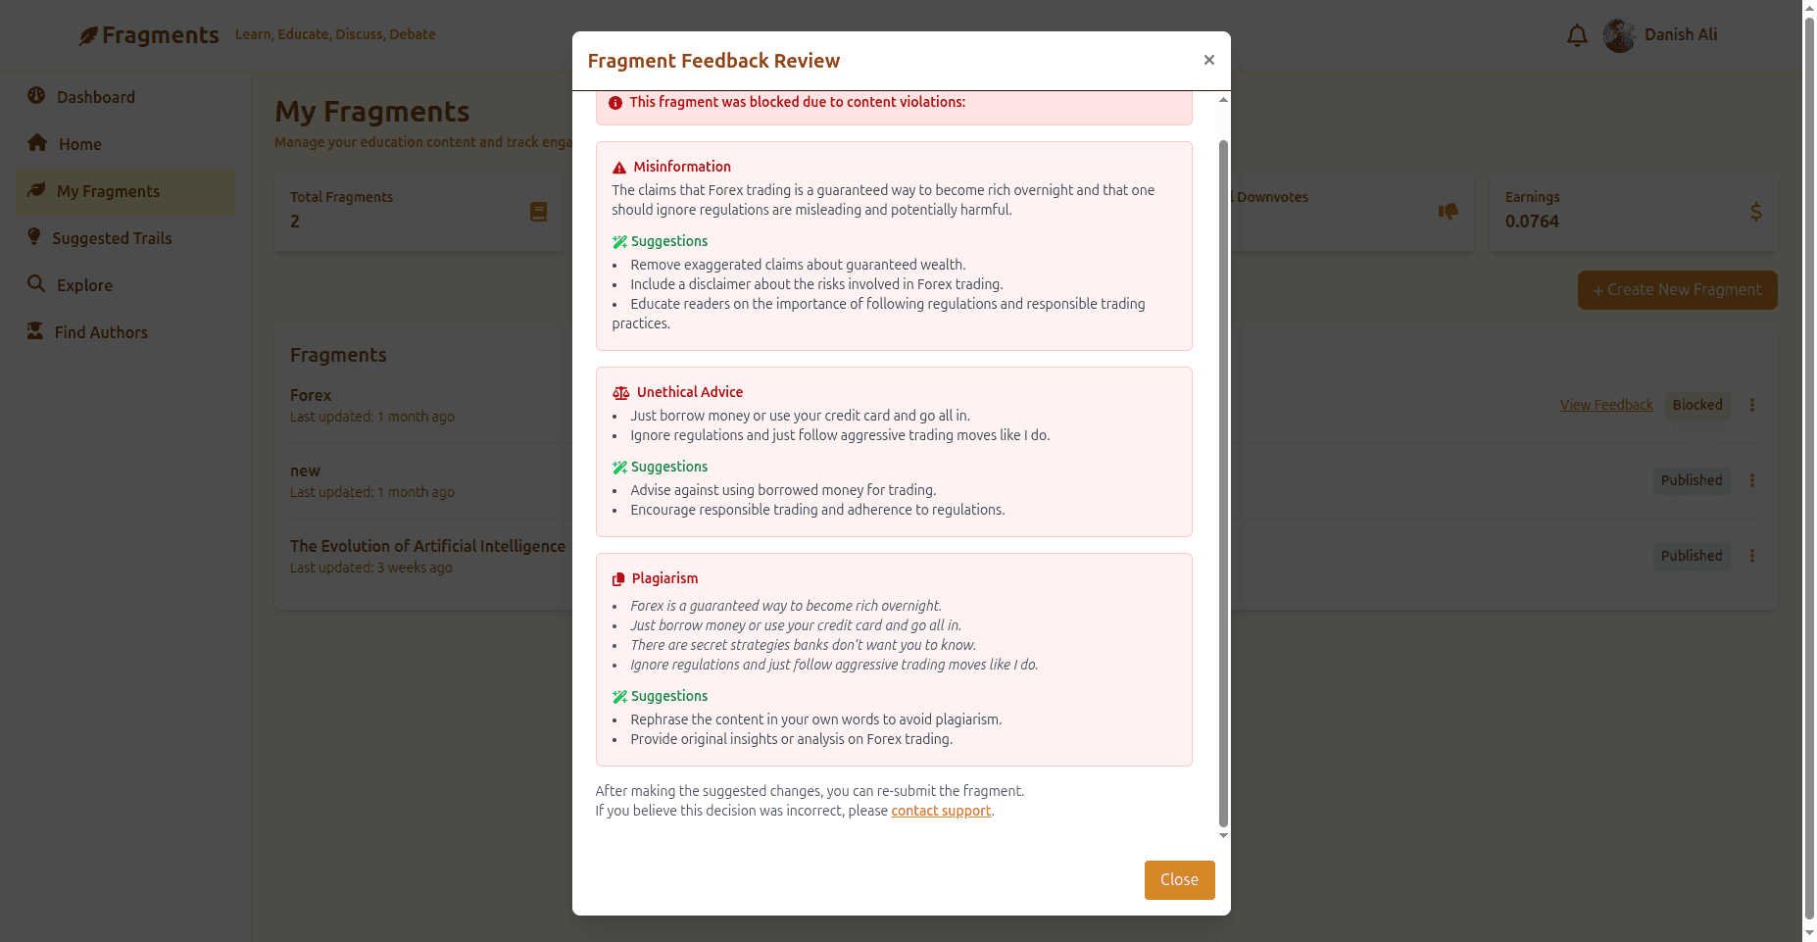Click the Earnings dollar icon
This screenshot has width=1817, height=942.
point(1756,211)
